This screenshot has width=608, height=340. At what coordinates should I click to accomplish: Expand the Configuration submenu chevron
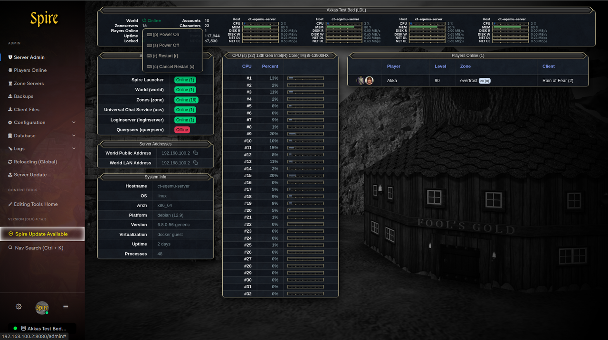74,123
